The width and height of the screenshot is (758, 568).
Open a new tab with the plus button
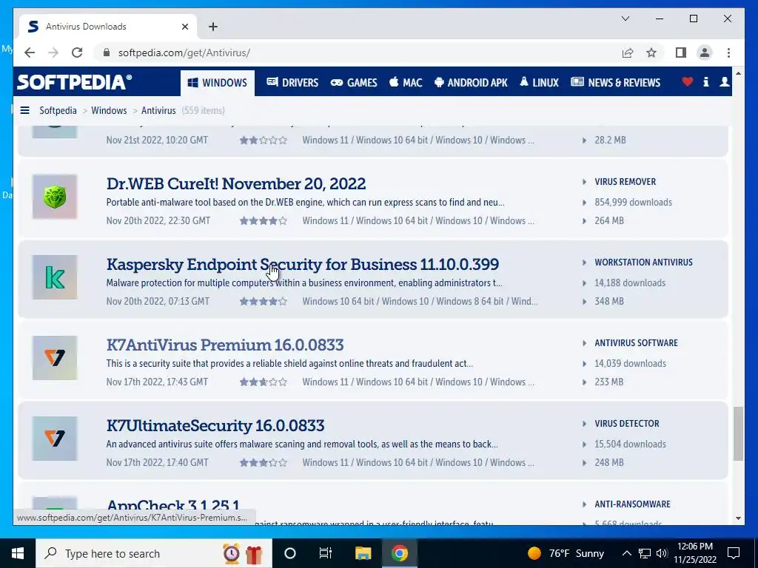[212, 27]
